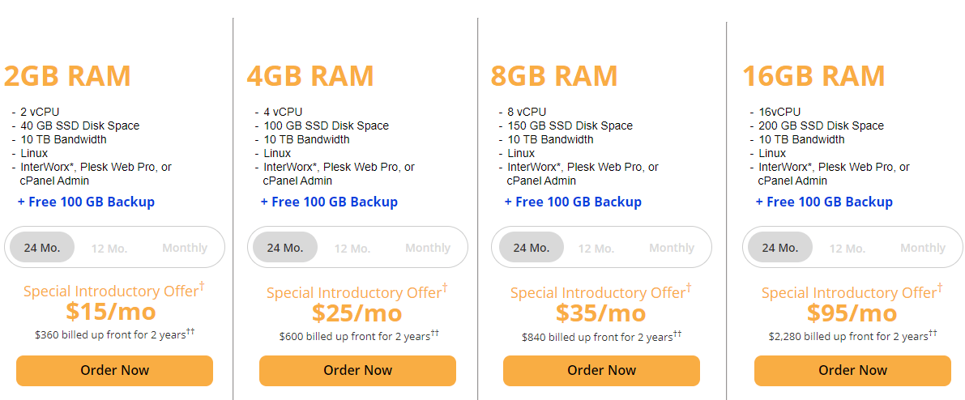Choose 12 Mo. term on 2GB RAM plan
The width and height of the screenshot is (965, 400).
(109, 249)
